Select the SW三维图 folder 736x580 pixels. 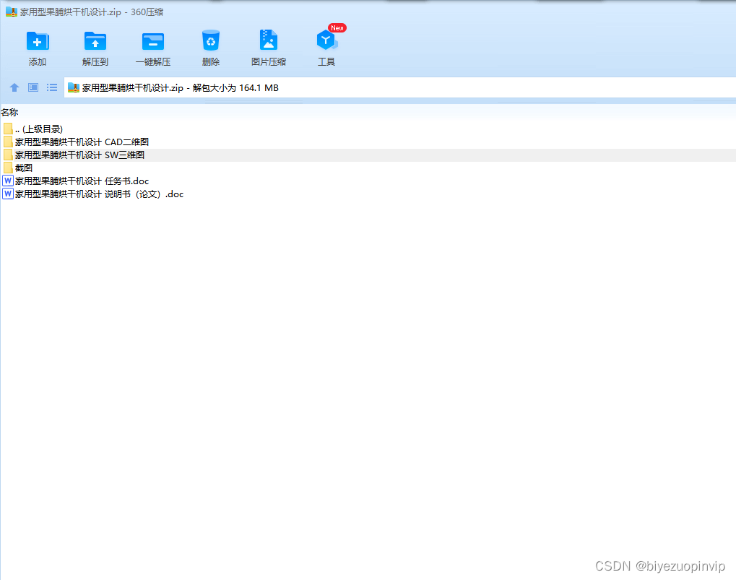(368, 155)
